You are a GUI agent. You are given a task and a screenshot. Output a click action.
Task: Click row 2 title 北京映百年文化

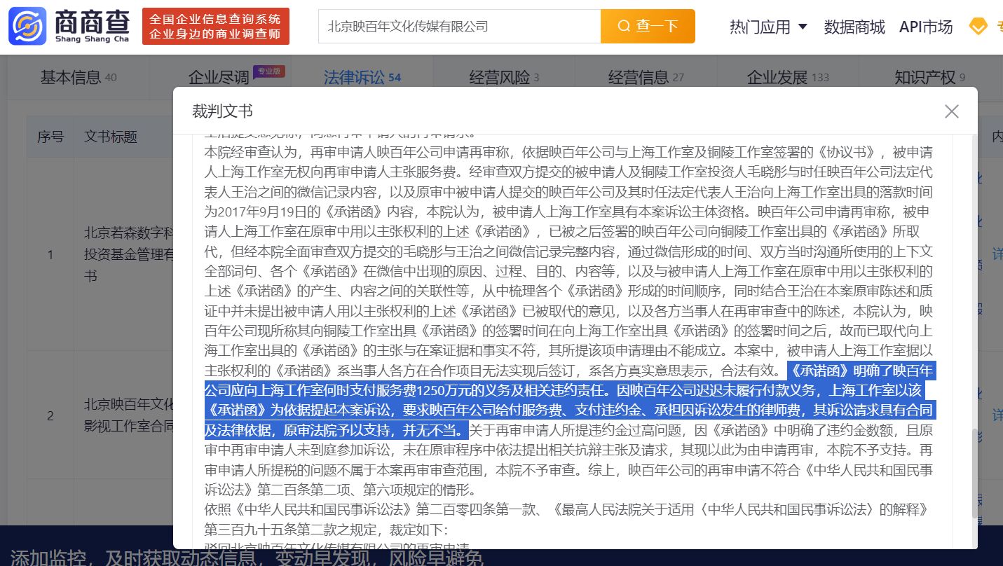[128, 404]
